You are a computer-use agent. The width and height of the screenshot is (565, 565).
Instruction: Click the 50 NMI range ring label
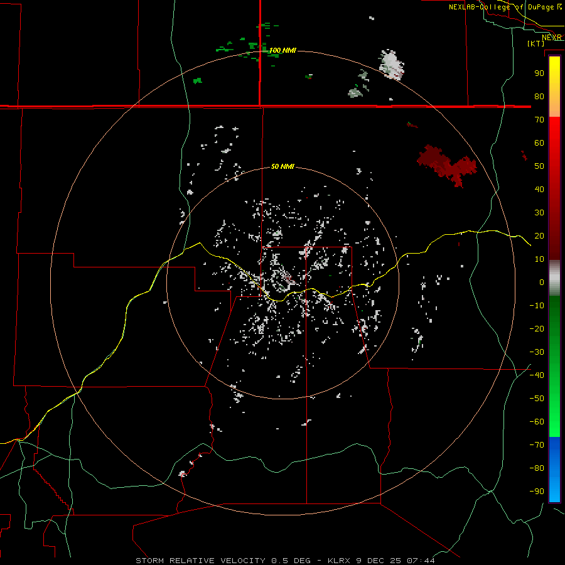tap(282, 166)
